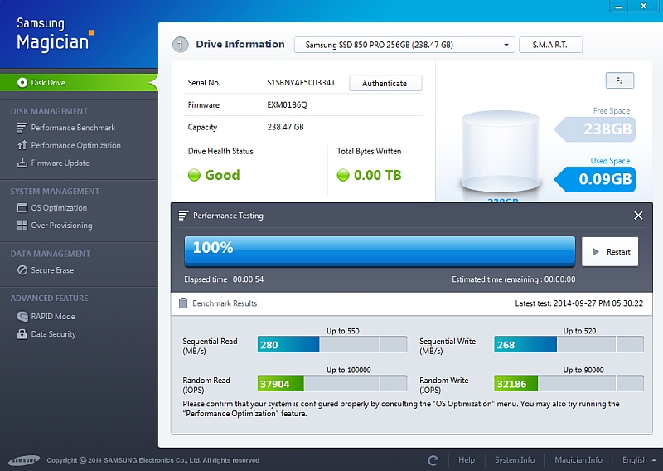This screenshot has height=471, width=663.
Task: Click the 'Estimated time remaining' text
Action: click(x=513, y=279)
